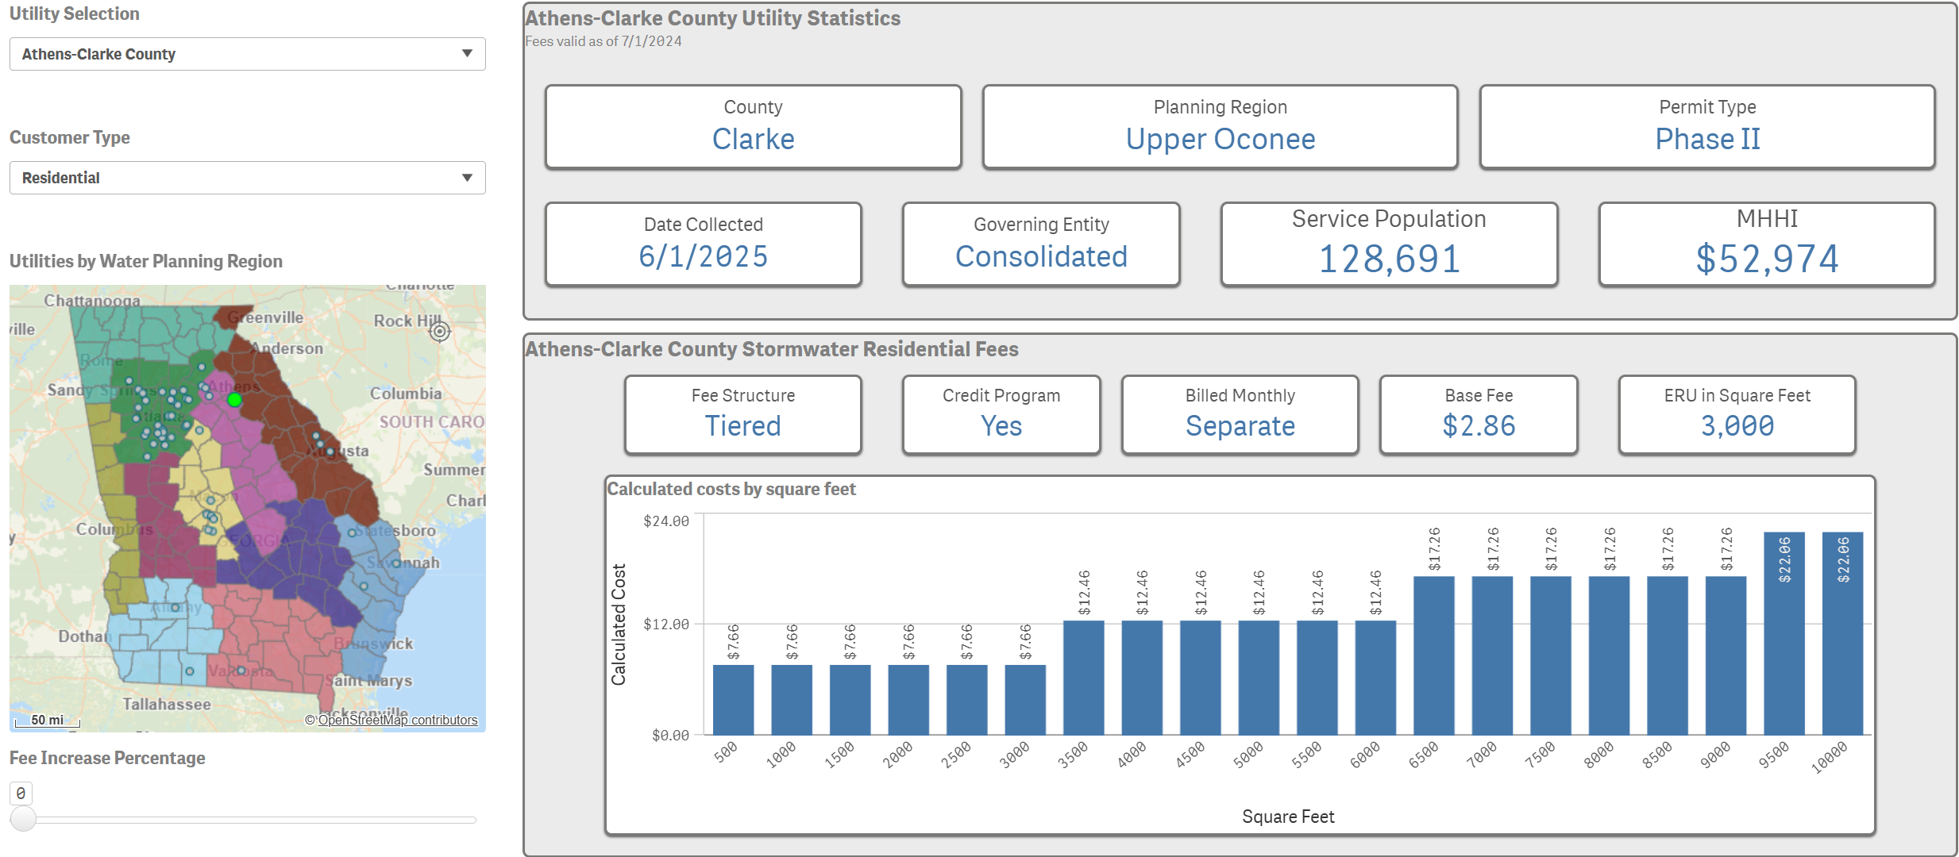This screenshot has width=1959, height=857.
Task: Open the Utility Selection dropdown
Action: (246, 54)
